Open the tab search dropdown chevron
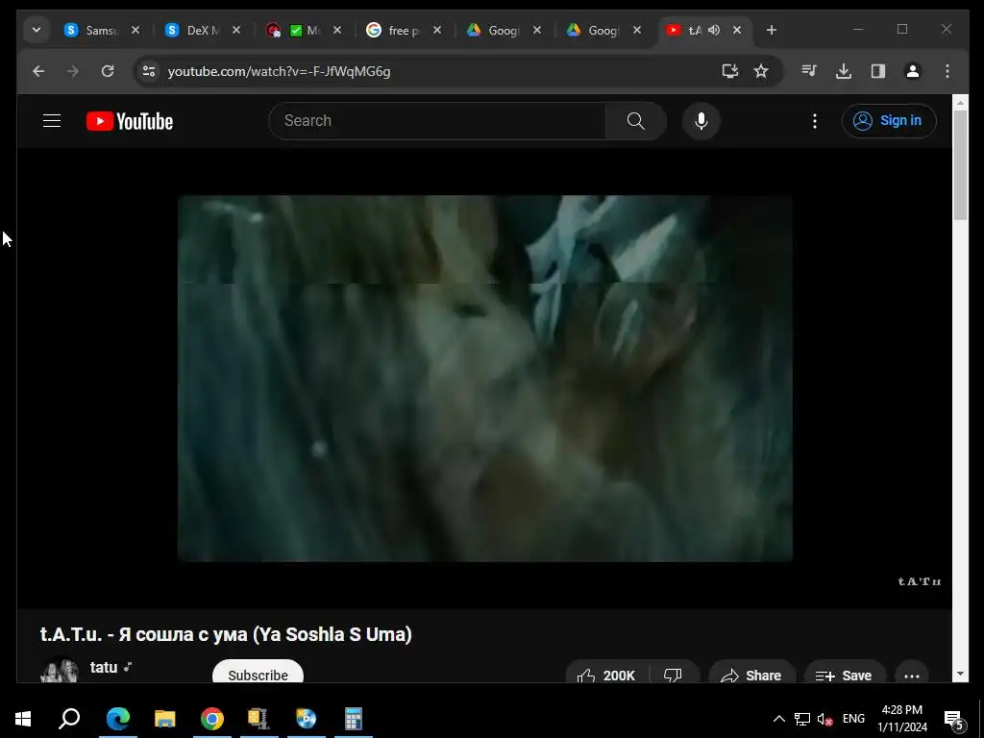 [37, 30]
